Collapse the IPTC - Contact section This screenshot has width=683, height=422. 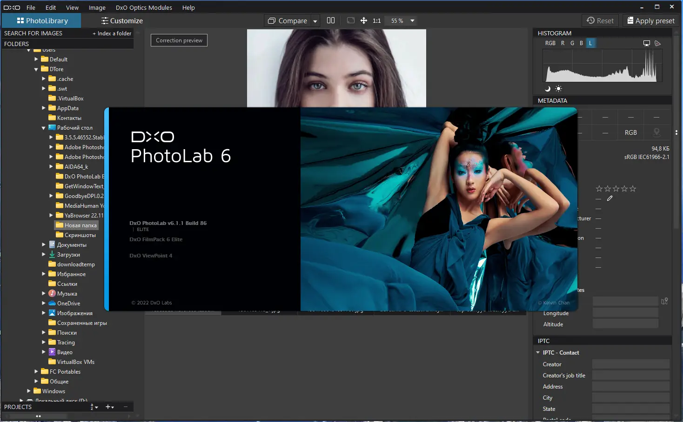(x=538, y=353)
